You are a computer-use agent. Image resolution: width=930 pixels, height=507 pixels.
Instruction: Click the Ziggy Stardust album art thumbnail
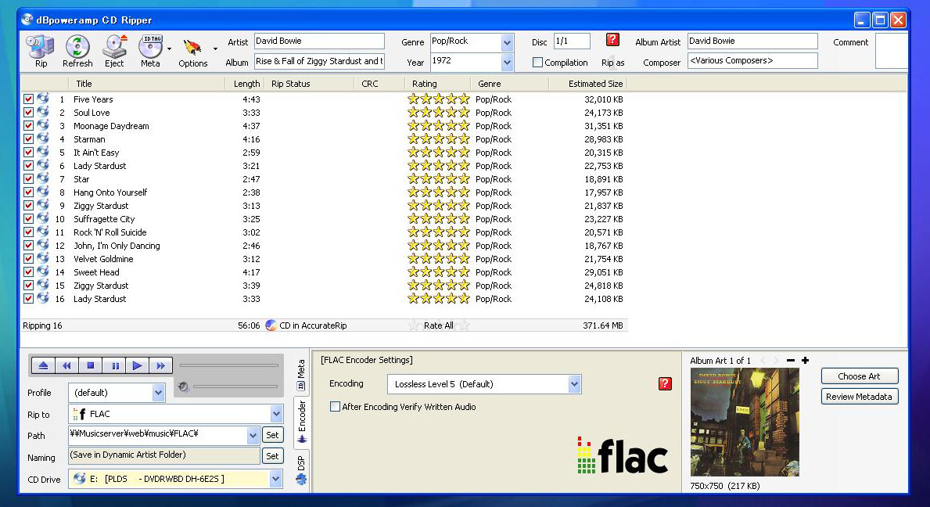(x=744, y=422)
